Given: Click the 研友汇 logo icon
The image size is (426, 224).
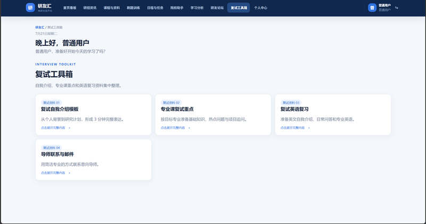Looking at the screenshot, I should (30, 7).
